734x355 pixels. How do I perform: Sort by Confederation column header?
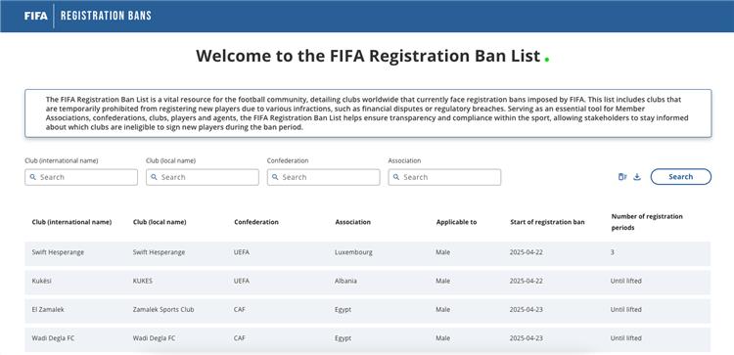[256, 222]
